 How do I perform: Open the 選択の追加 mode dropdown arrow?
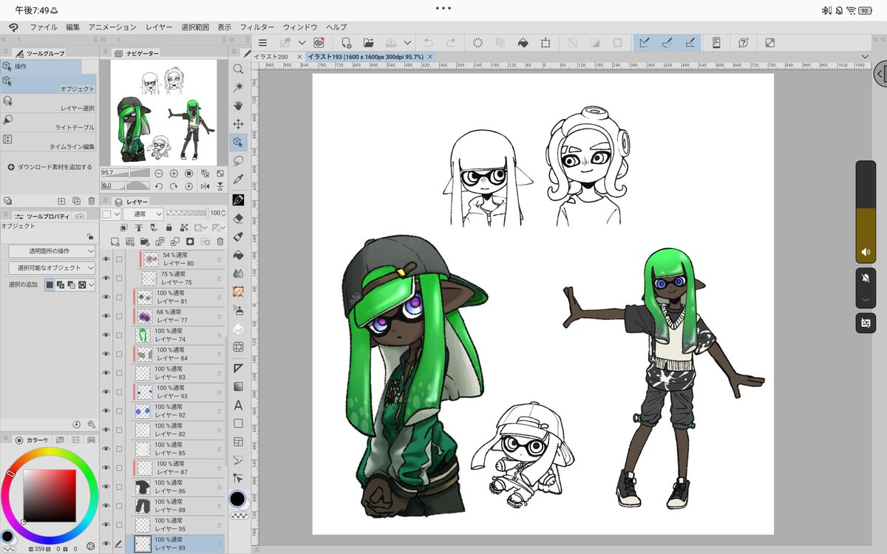[92, 284]
